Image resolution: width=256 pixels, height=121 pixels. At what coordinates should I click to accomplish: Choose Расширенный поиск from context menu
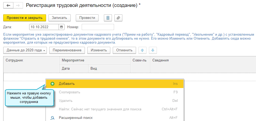point(76,118)
